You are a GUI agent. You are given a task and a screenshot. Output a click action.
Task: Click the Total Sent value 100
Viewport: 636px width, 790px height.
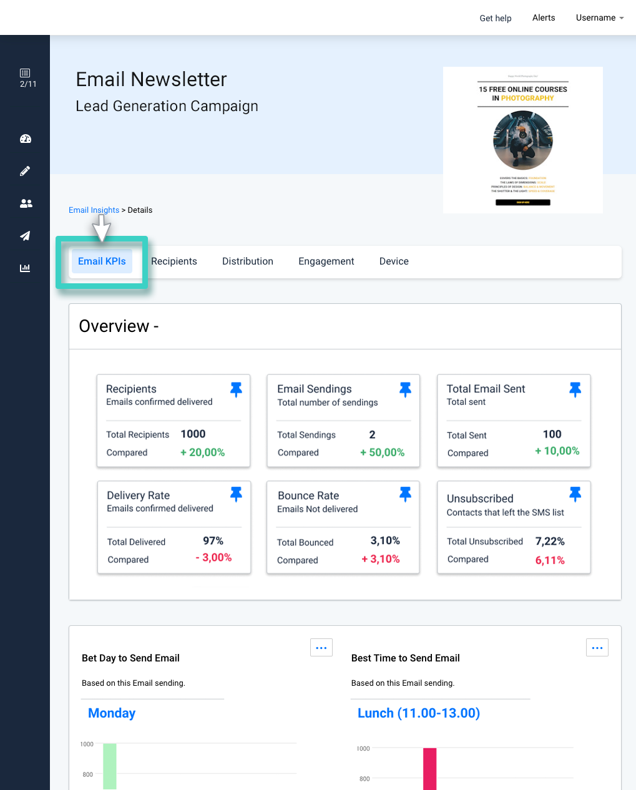tap(552, 434)
